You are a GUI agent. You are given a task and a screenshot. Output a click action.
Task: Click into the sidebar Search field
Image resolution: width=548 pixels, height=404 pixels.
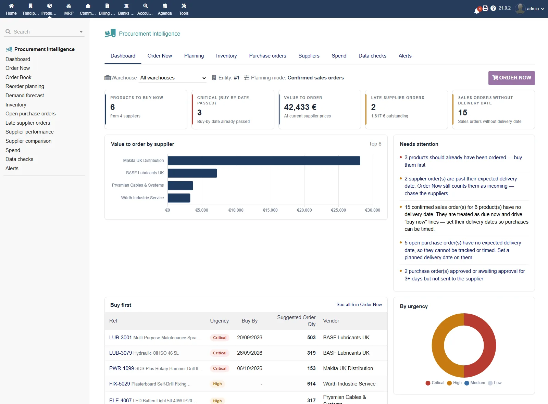(45, 31)
